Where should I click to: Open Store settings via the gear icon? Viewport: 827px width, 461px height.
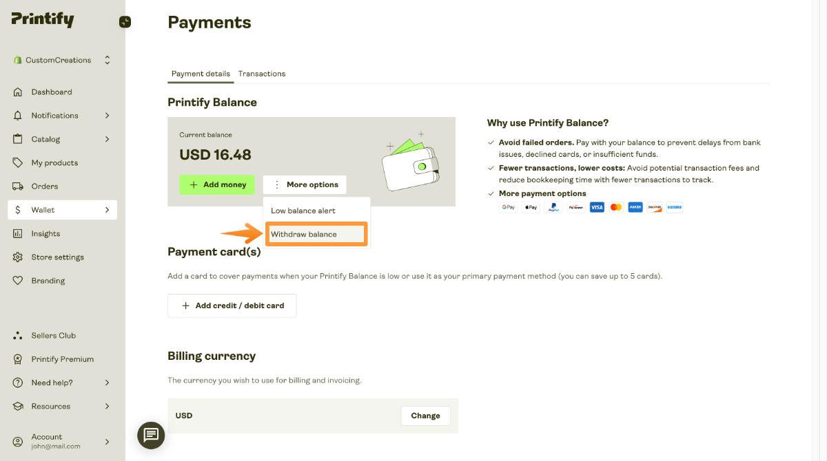click(x=17, y=257)
